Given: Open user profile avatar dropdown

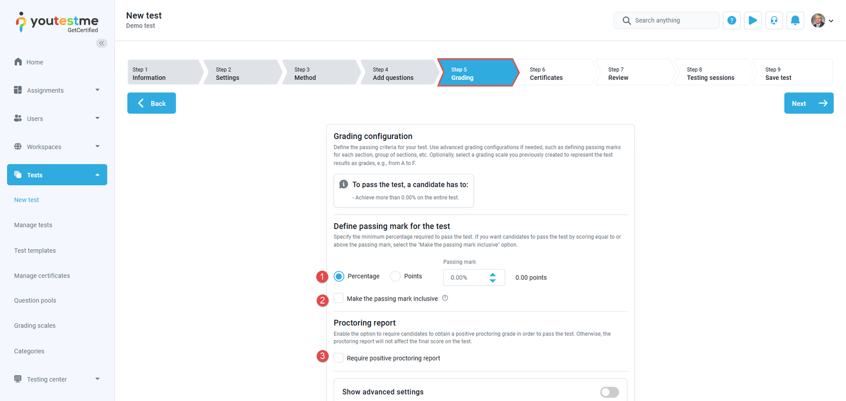Looking at the screenshot, I should [x=822, y=21].
